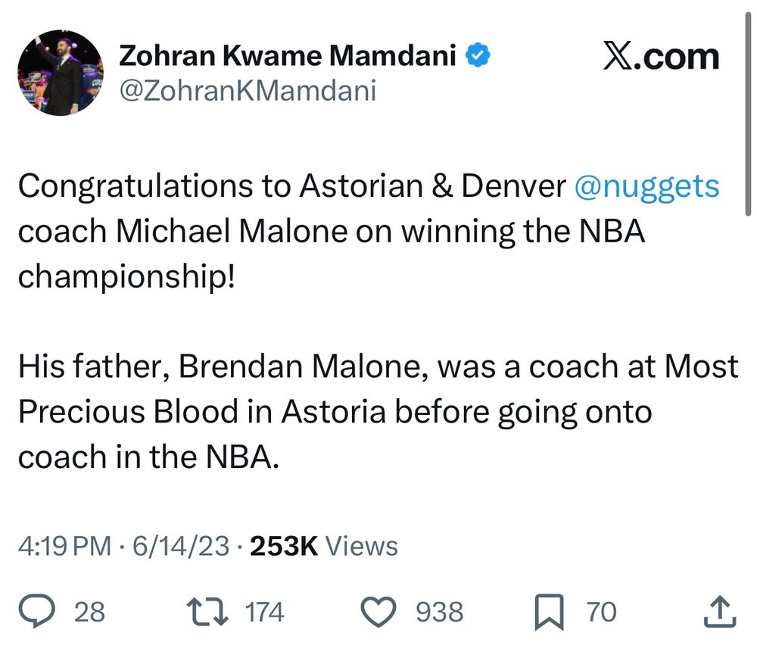The width and height of the screenshot is (757, 661).
Task: Open Zohran Kwame Mamdani's profile picture
Action: click(60, 72)
